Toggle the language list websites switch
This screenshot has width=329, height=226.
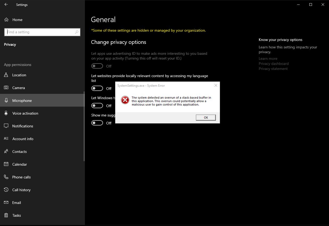click(97, 88)
